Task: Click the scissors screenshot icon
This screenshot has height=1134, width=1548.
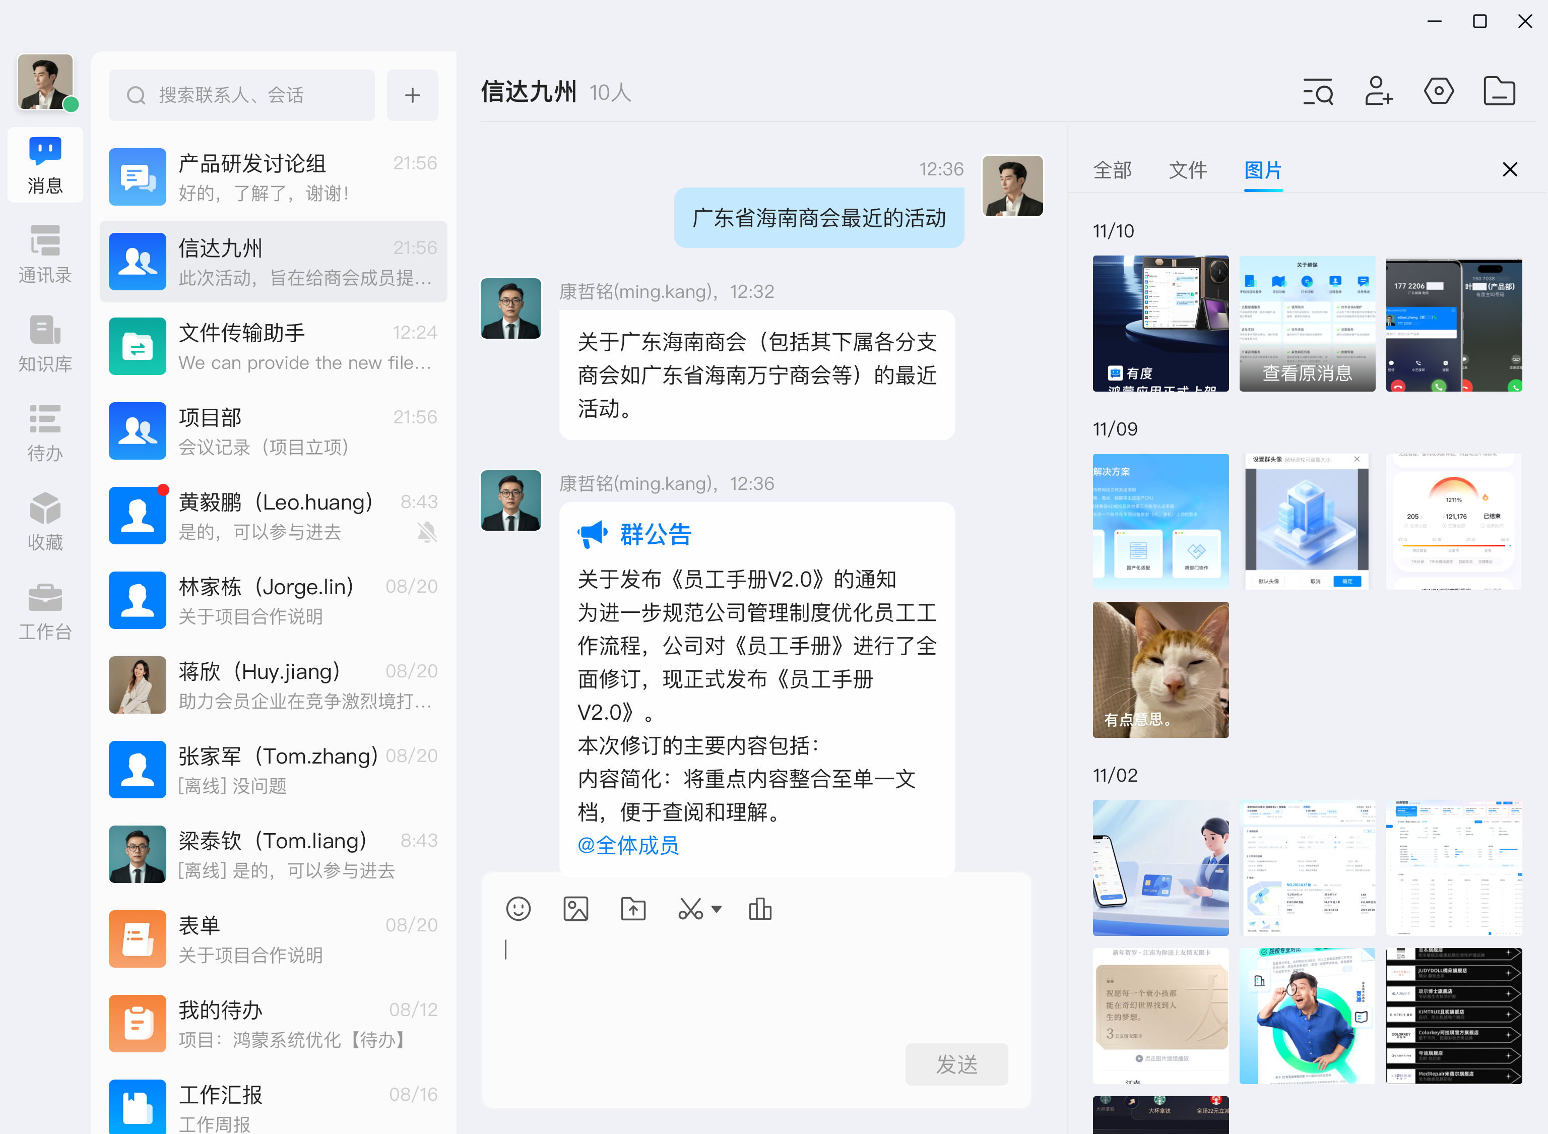Action: (x=690, y=909)
